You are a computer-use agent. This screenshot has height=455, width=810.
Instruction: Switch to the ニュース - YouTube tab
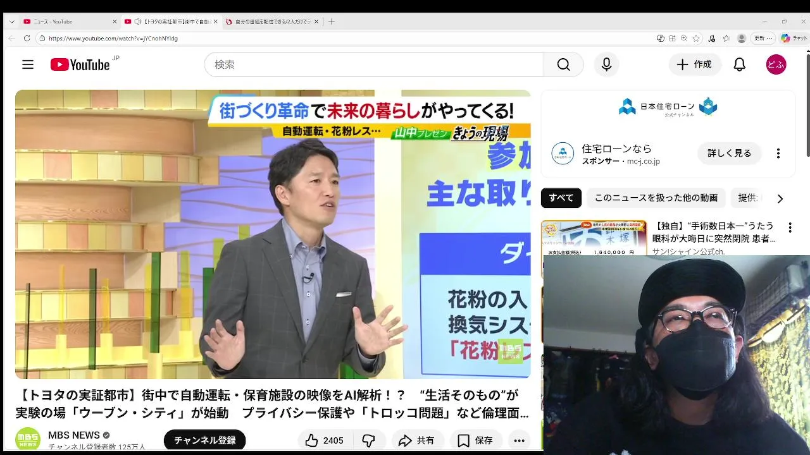(x=69, y=21)
